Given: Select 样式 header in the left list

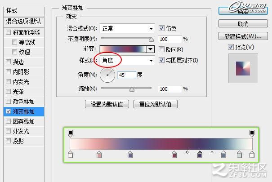Looking at the screenshot, I should tap(24, 11).
